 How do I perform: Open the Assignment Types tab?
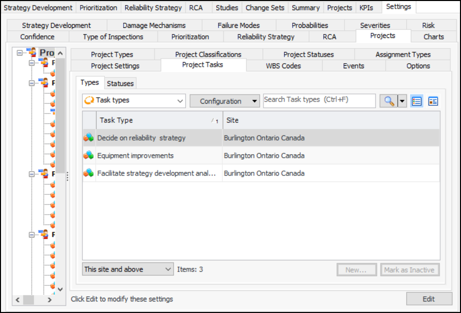(x=403, y=54)
